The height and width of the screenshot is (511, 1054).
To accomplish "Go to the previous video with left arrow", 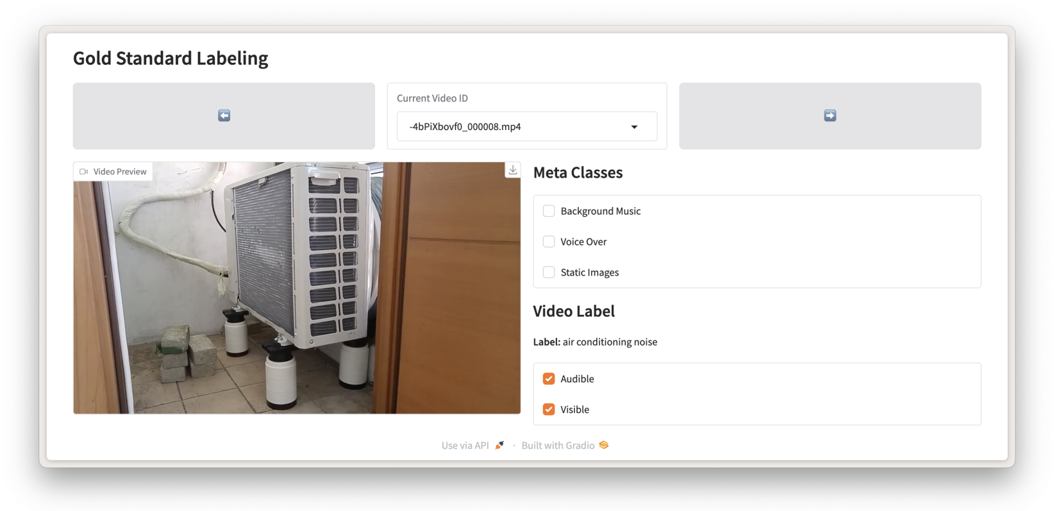I will tap(224, 116).
